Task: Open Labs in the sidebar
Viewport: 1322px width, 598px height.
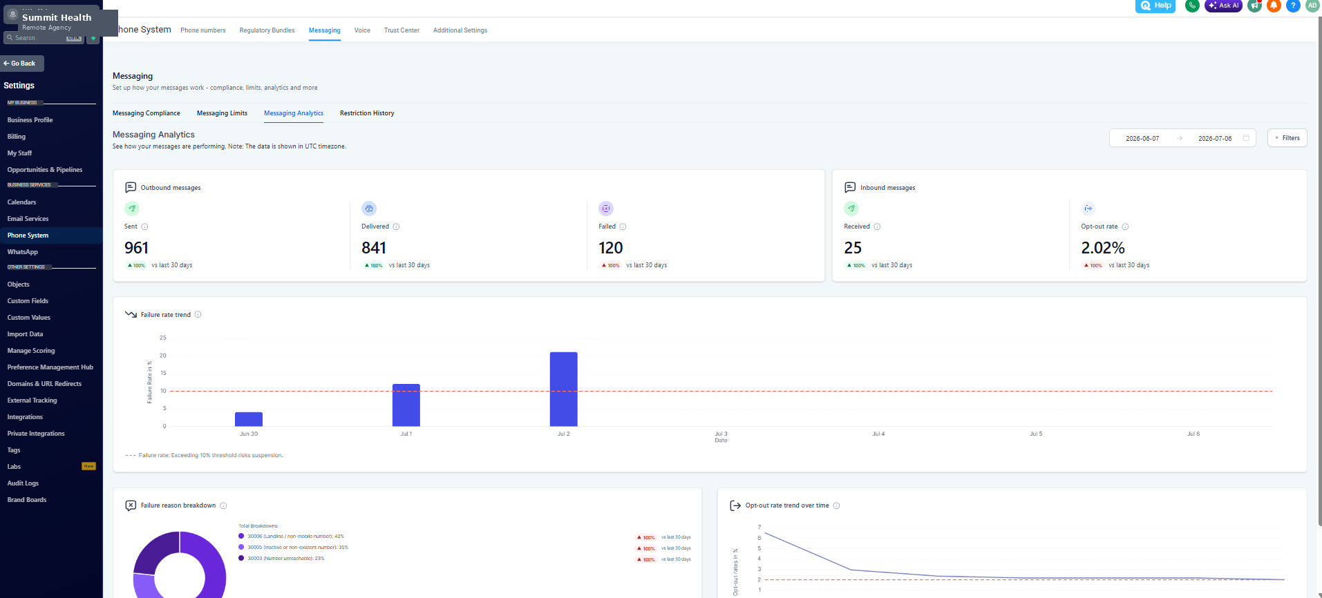Action: coord(14,467)
